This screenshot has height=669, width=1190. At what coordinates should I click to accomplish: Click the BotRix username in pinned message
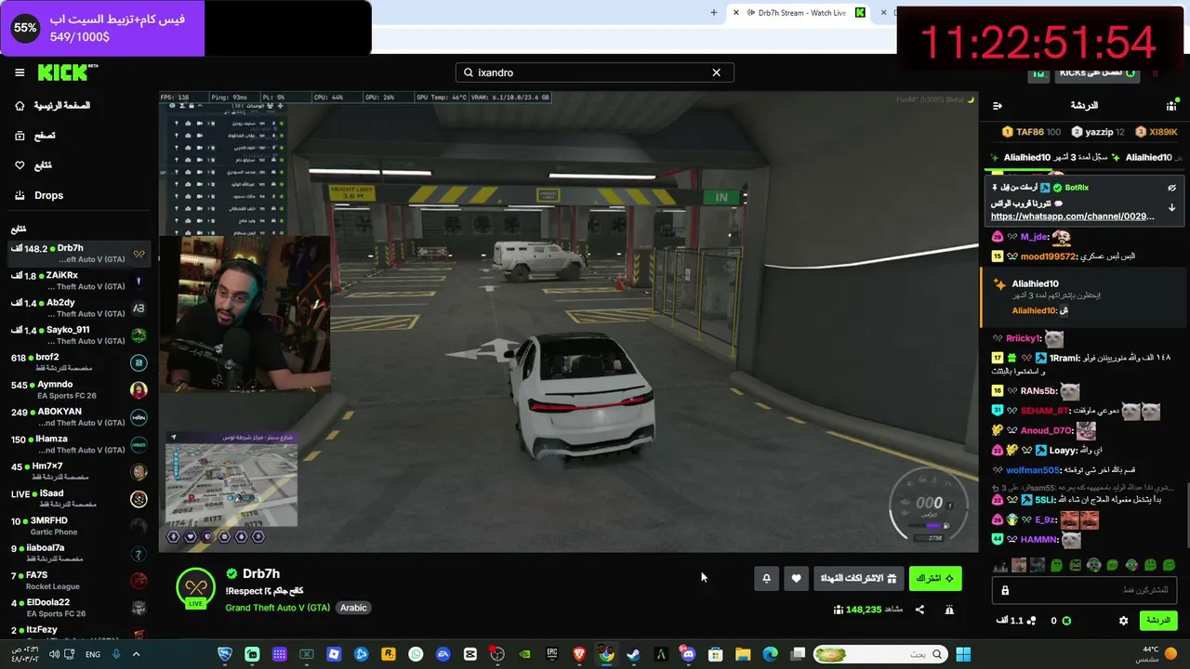pos(1077,188)
